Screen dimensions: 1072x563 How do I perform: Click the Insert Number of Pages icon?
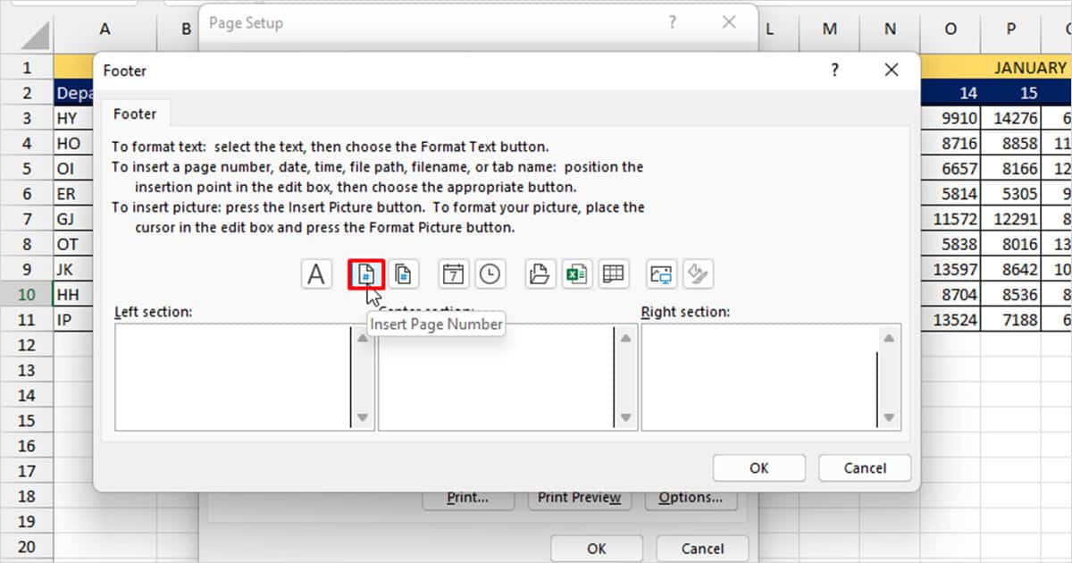404,274
